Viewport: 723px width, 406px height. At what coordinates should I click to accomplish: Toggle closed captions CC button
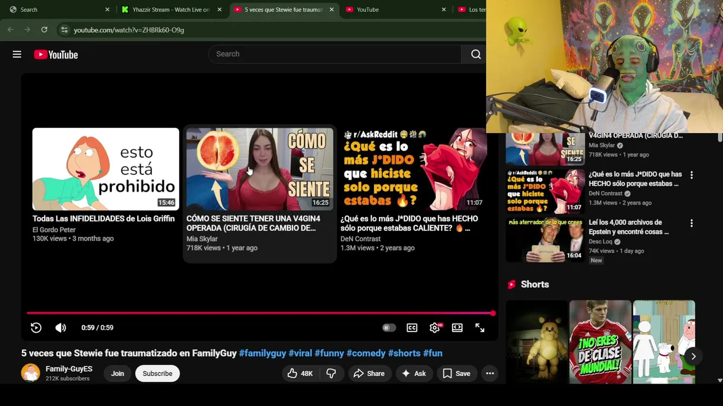click(412, 328)
